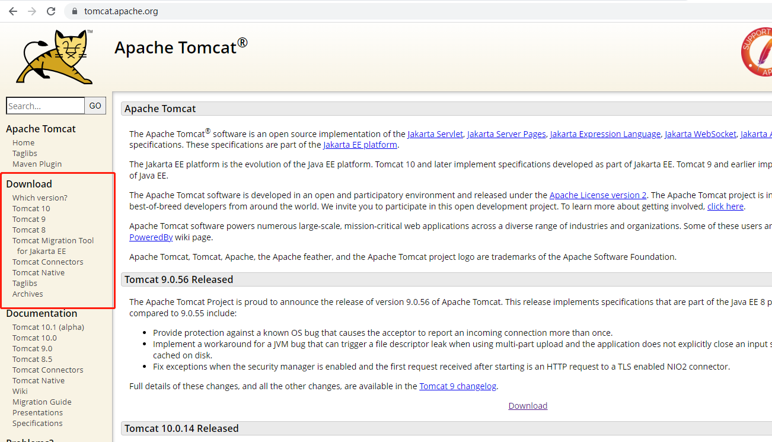Click the browser back arrow

(x=12, y=11)
